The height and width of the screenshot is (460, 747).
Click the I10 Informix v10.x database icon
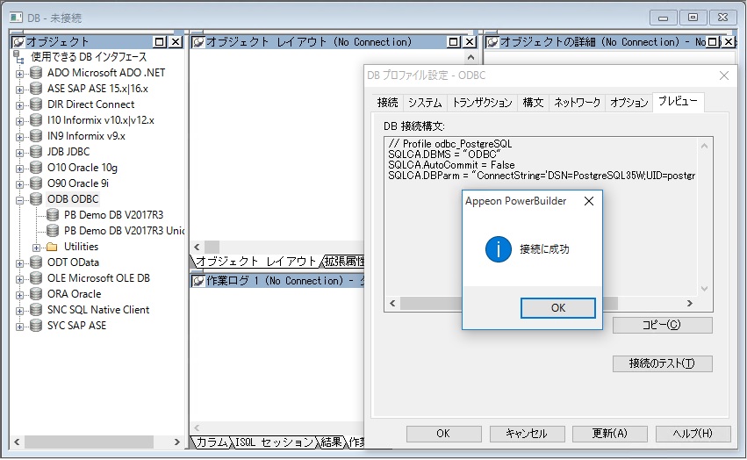(x=36, y=120)
